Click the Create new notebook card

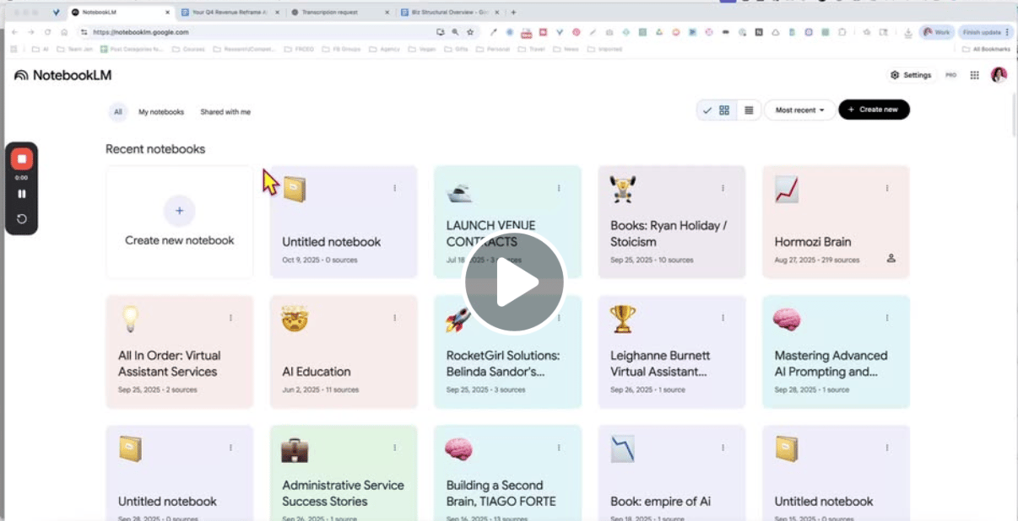pos(179,222)
